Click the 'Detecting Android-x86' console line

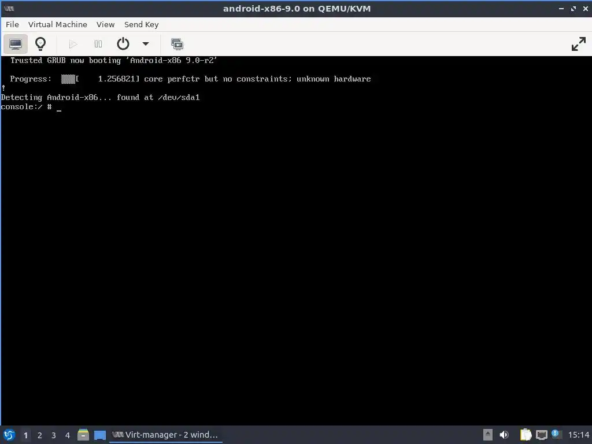[x=101, y=97]
